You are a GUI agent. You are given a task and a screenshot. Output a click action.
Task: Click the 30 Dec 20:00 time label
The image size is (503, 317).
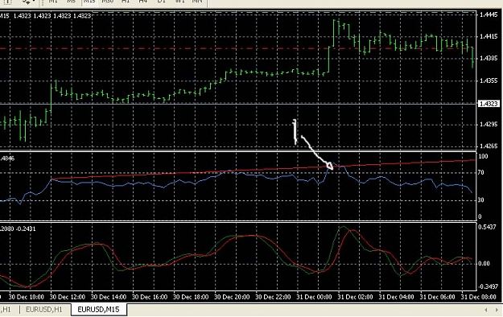click(232, 297)
